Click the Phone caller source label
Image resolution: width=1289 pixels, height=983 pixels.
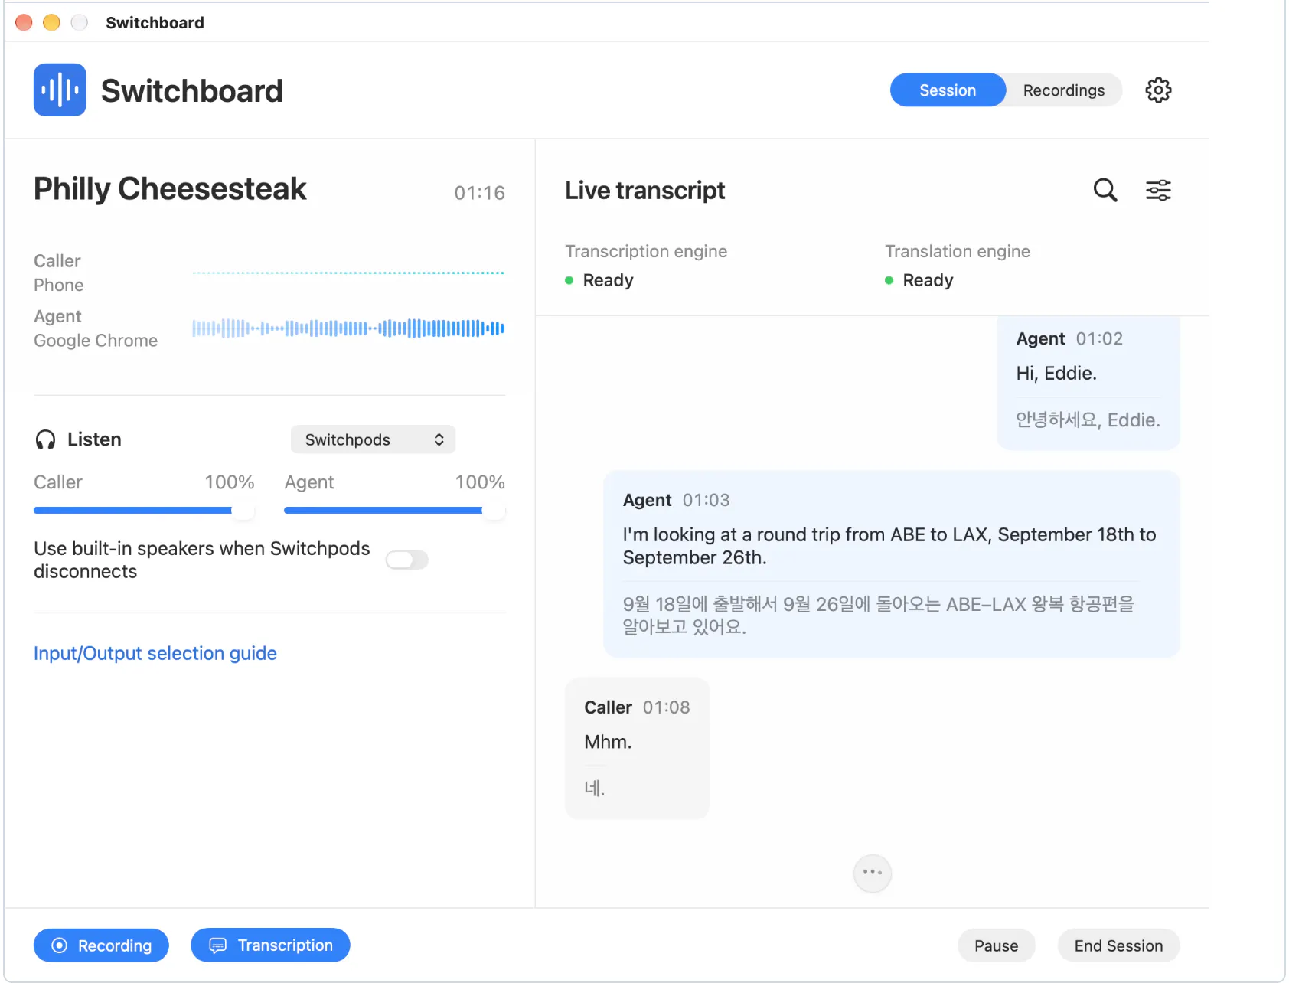[x=59, y=285]
